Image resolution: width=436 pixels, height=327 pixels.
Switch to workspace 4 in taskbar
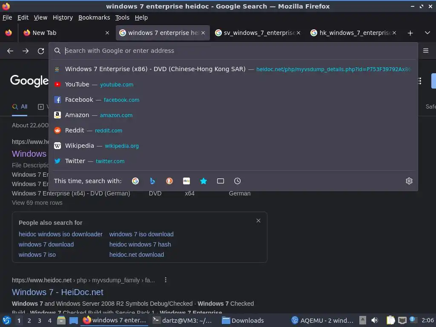pyautogui.click(x=50, y=321)
